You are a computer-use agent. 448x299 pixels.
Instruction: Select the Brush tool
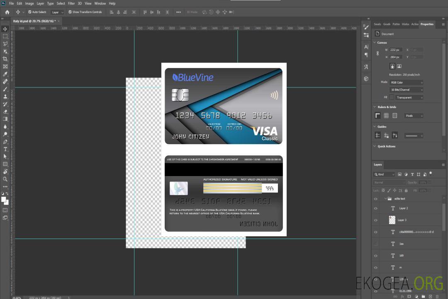[5, 89]
